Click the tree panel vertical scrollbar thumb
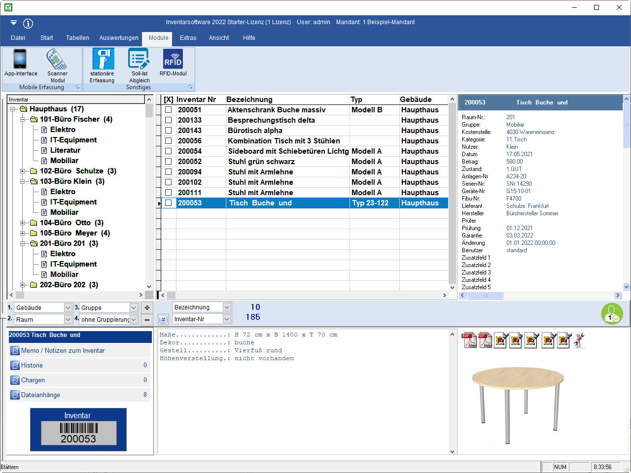 149,110
